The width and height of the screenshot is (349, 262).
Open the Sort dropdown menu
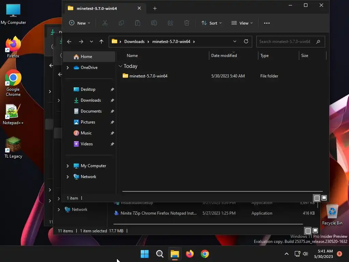tap(211, 23)
